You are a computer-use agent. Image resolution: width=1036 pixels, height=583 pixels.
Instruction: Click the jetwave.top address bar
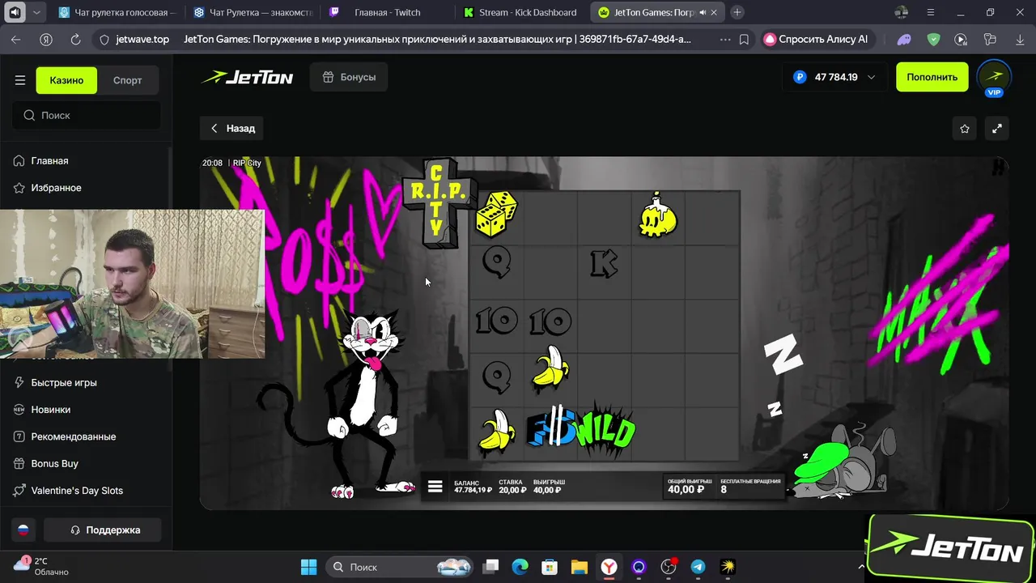(x=142, y=39)
